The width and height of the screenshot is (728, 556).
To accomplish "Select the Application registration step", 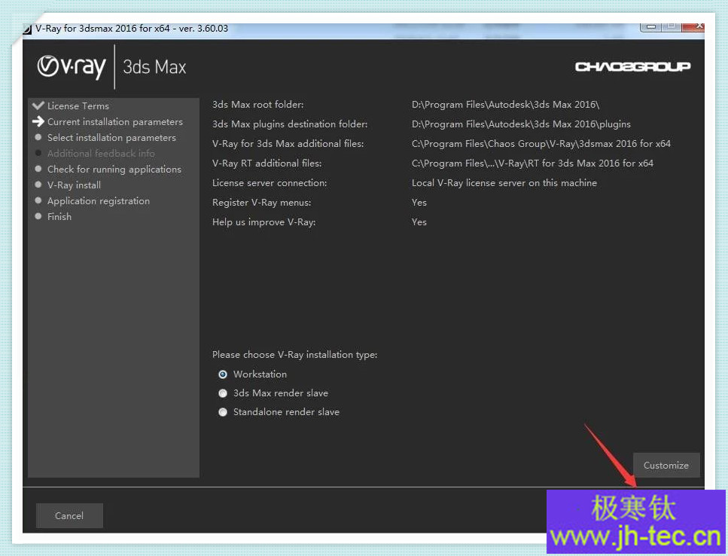I will pos(99,200).
